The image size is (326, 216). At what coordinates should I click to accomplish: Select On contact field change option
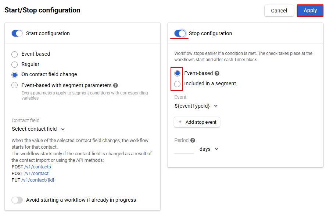pyautogui.click(x=14, y=74)
